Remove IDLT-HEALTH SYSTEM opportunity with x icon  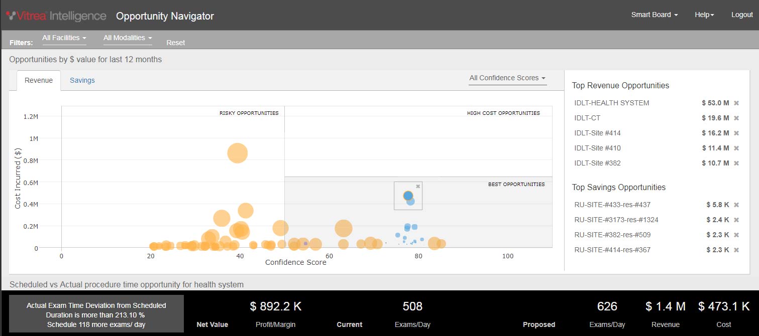[736, 103]
